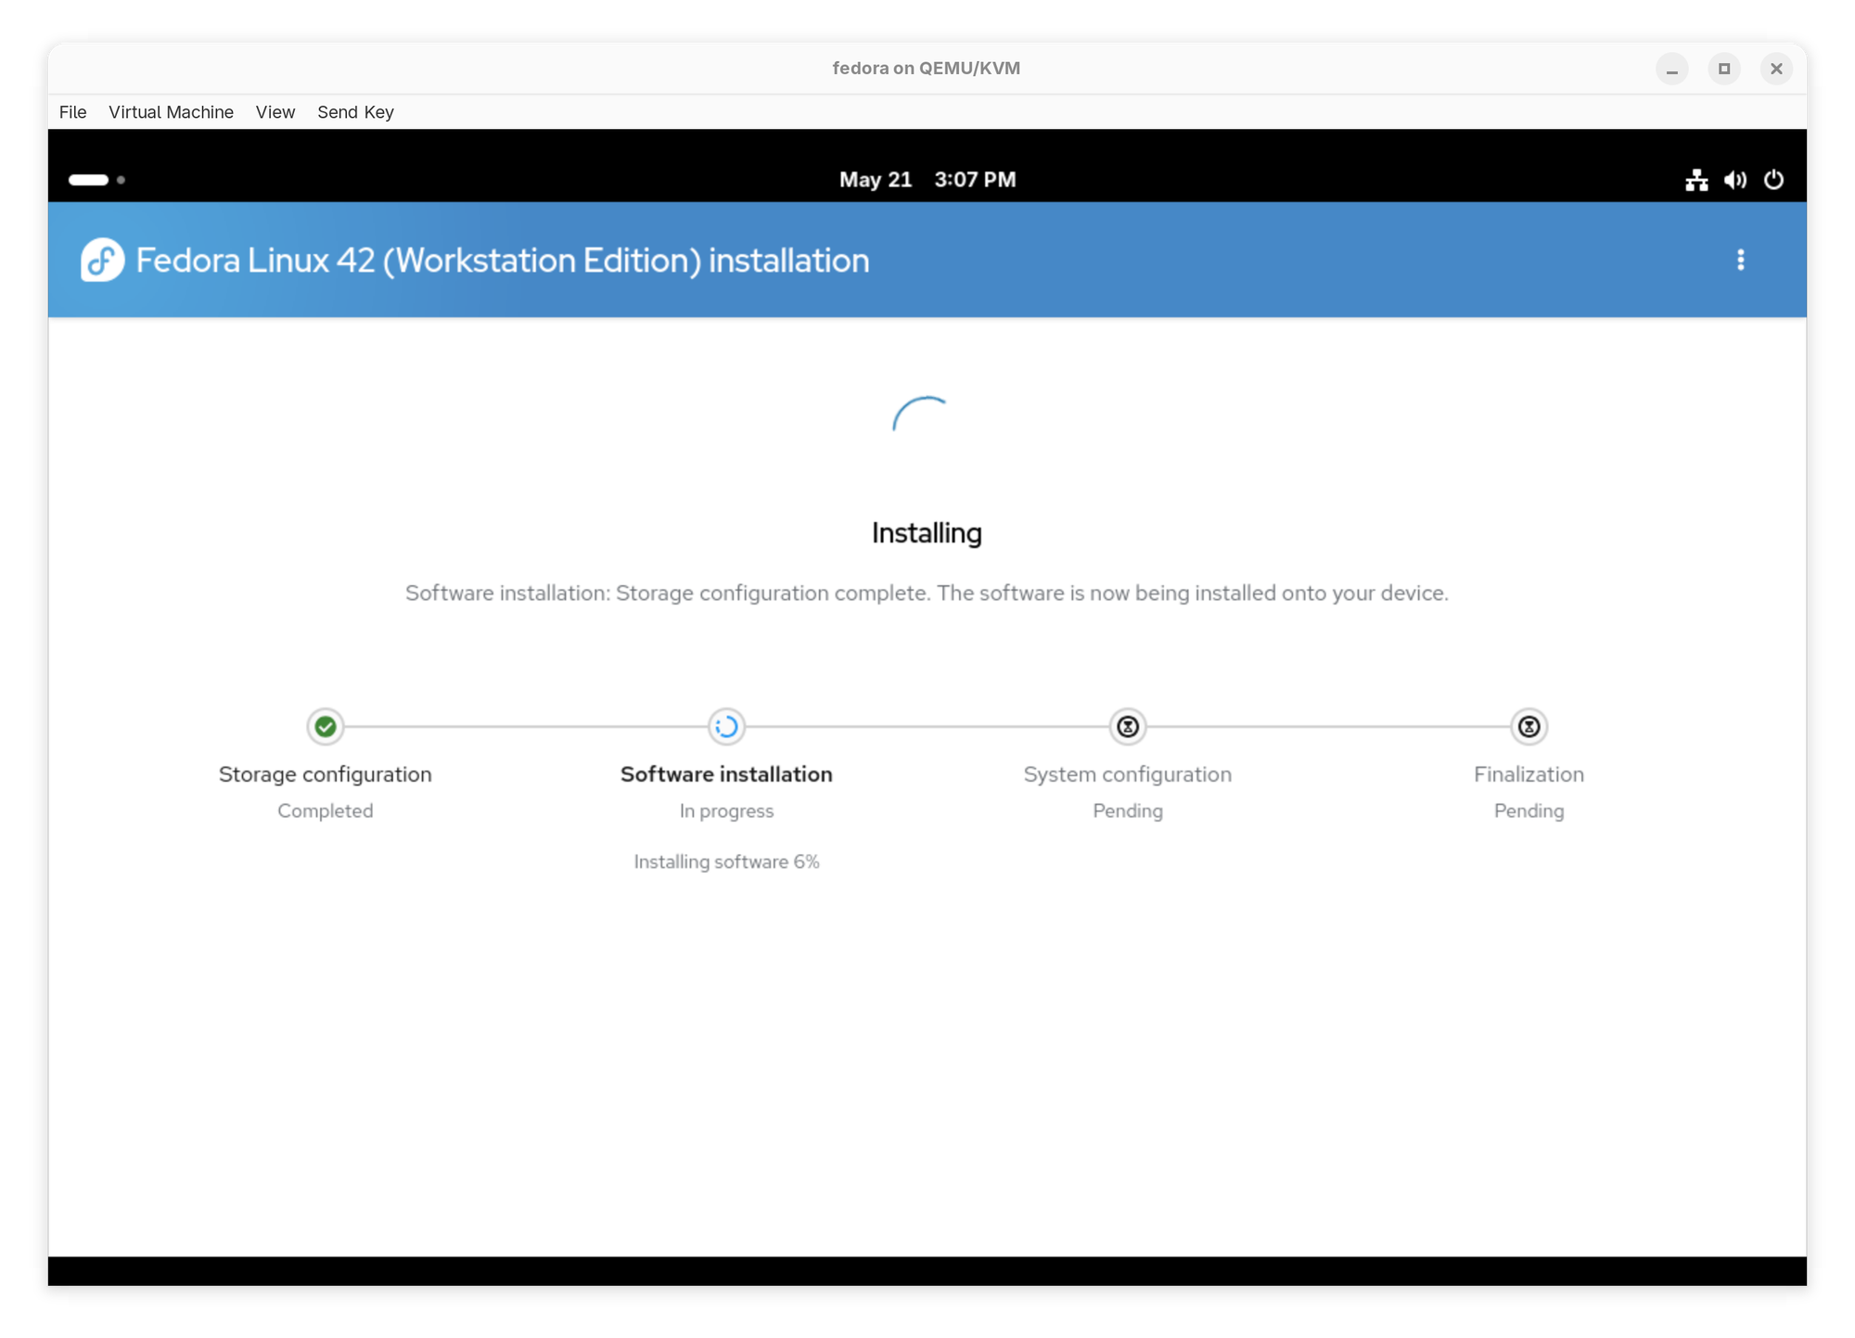The height and width of the screenshot is (1338, 1855).
Task: Click the Finalization step label
Action: pyautogui.click(x=1529, y=774)
